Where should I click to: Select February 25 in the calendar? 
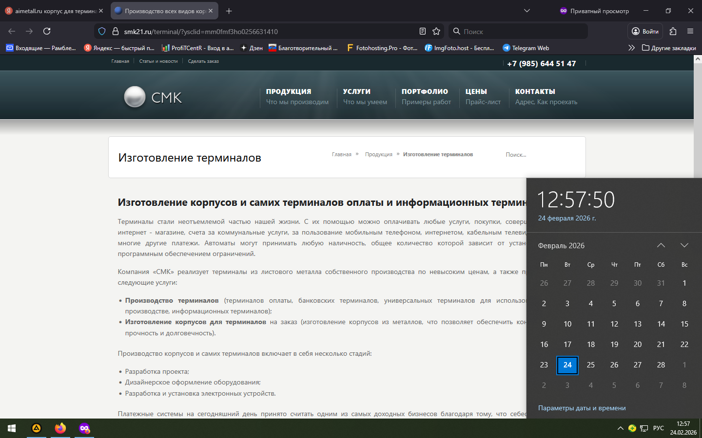tap(590, 365)
